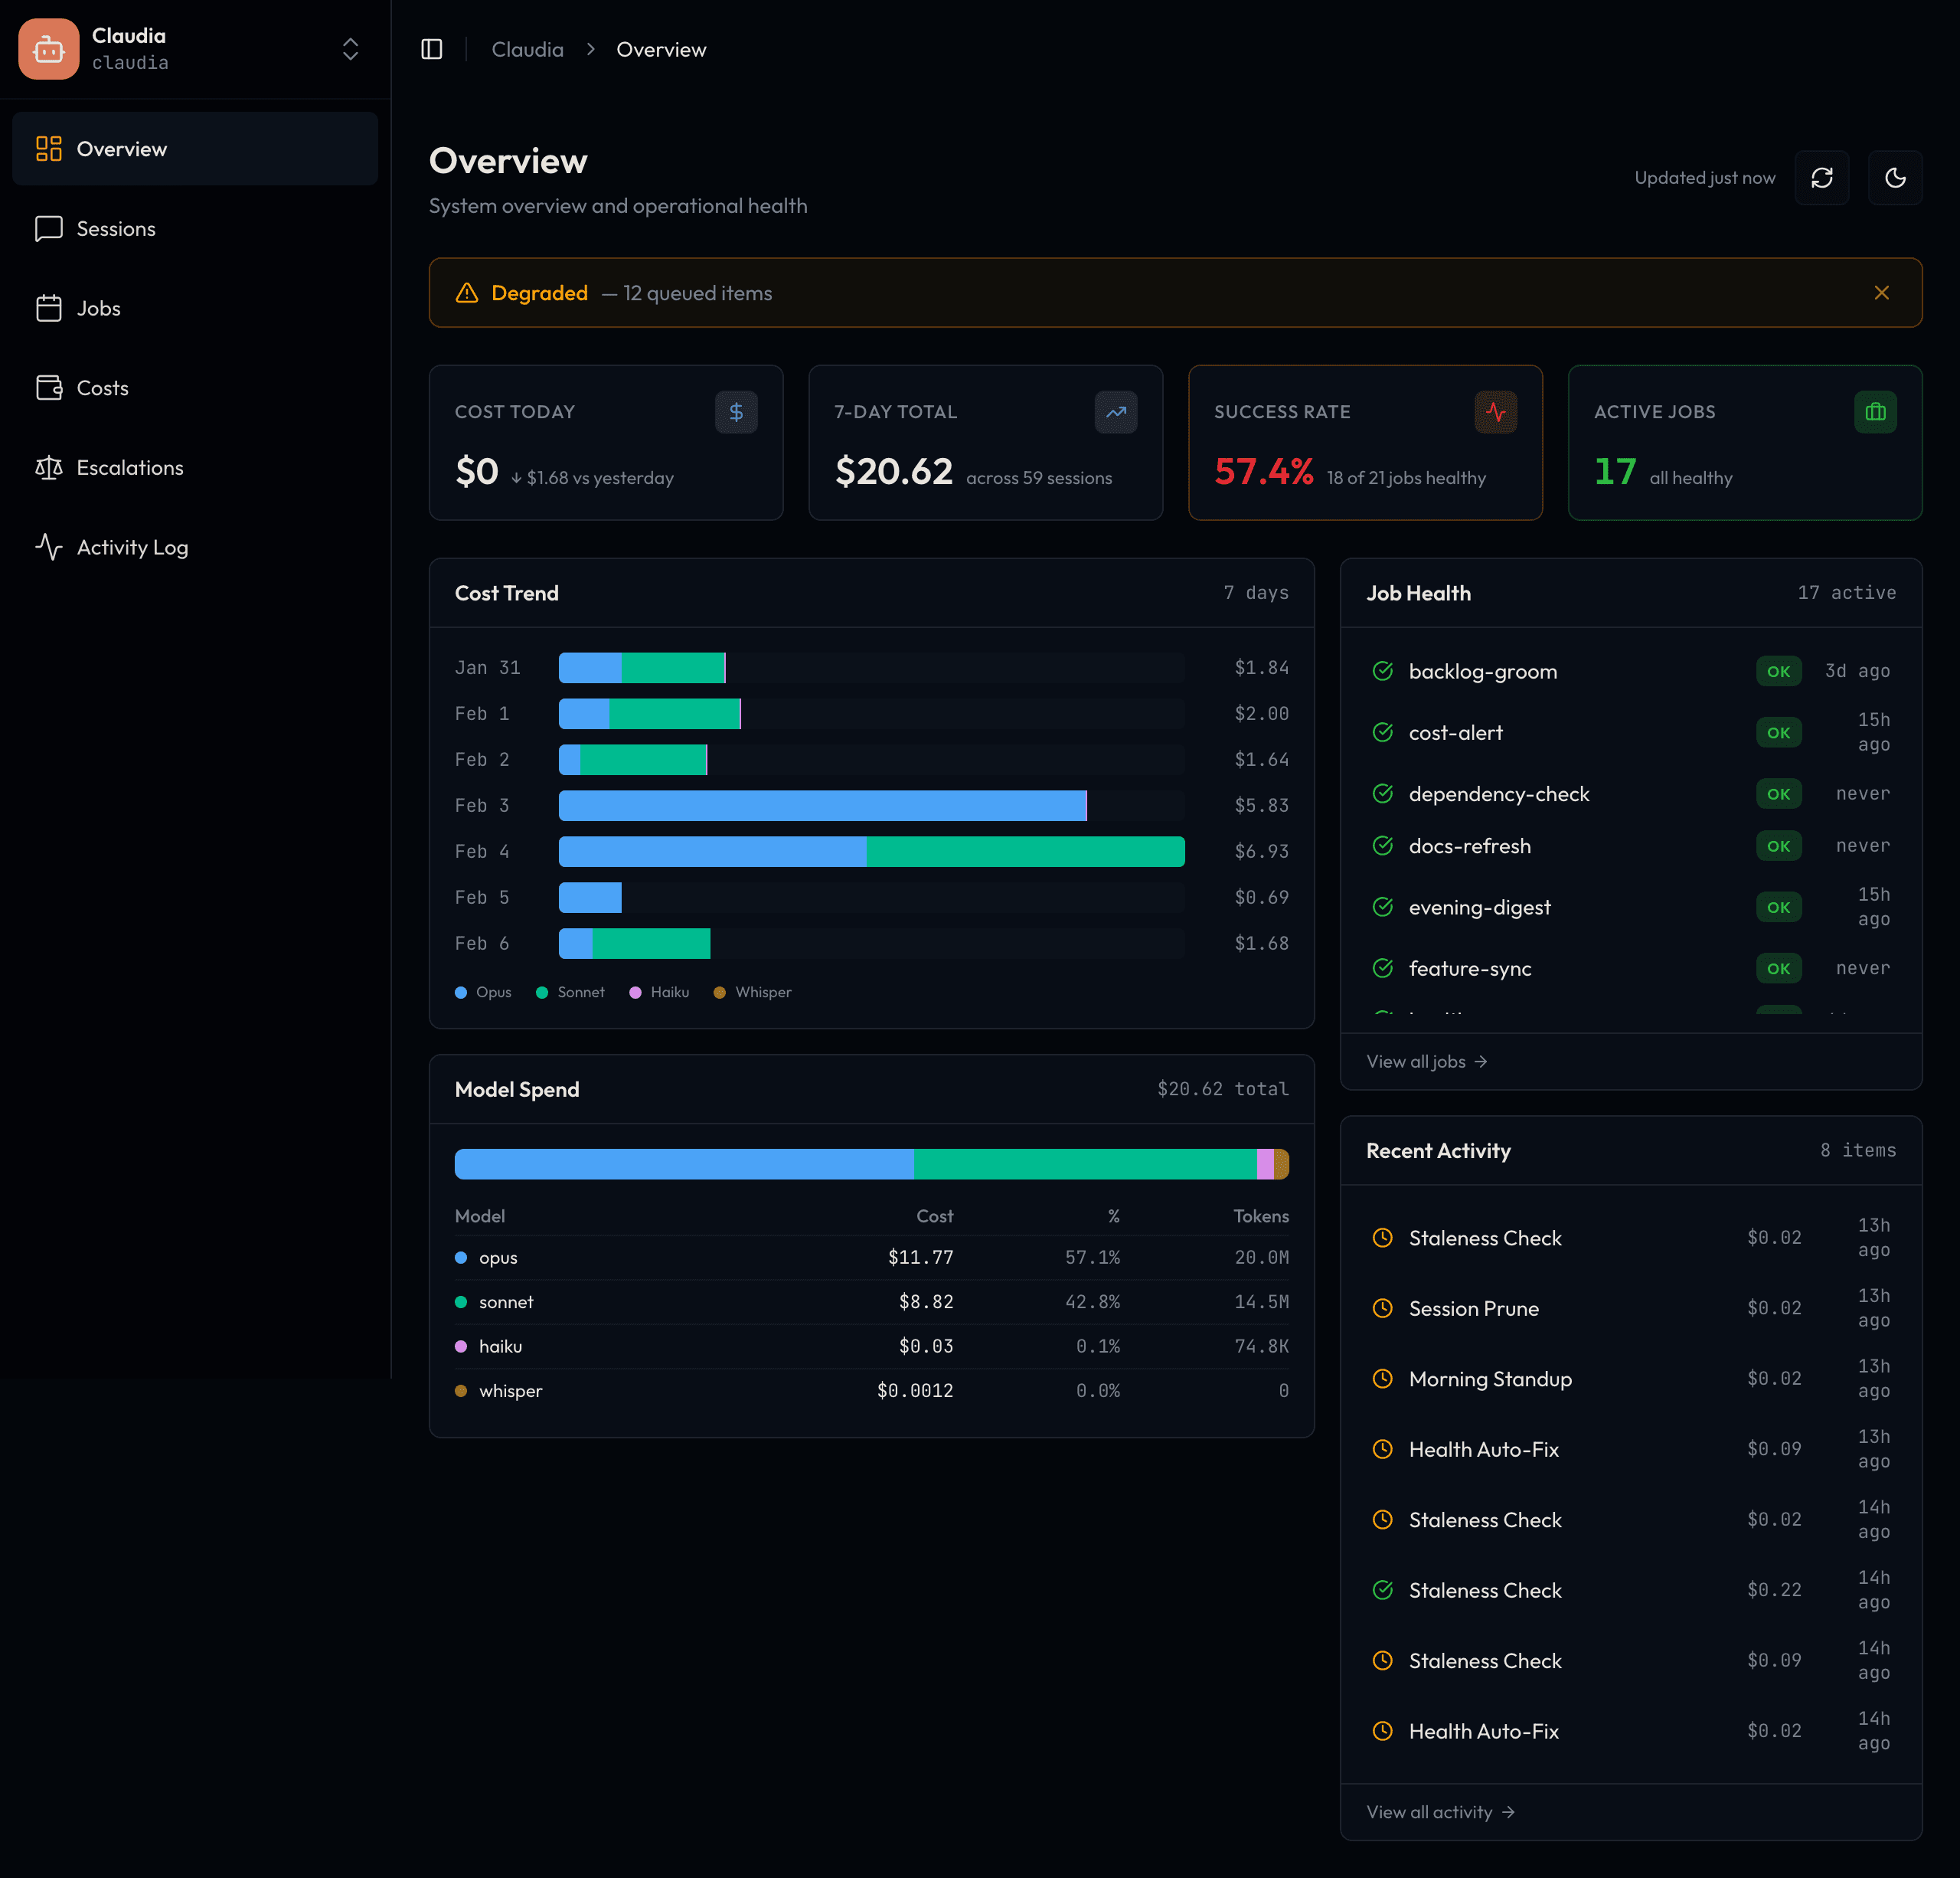Image resolution: width=1960 pixels, height=1878 pixels.
Task: Click the refresh icon near Updated just now
Action: pos(1822,177)
